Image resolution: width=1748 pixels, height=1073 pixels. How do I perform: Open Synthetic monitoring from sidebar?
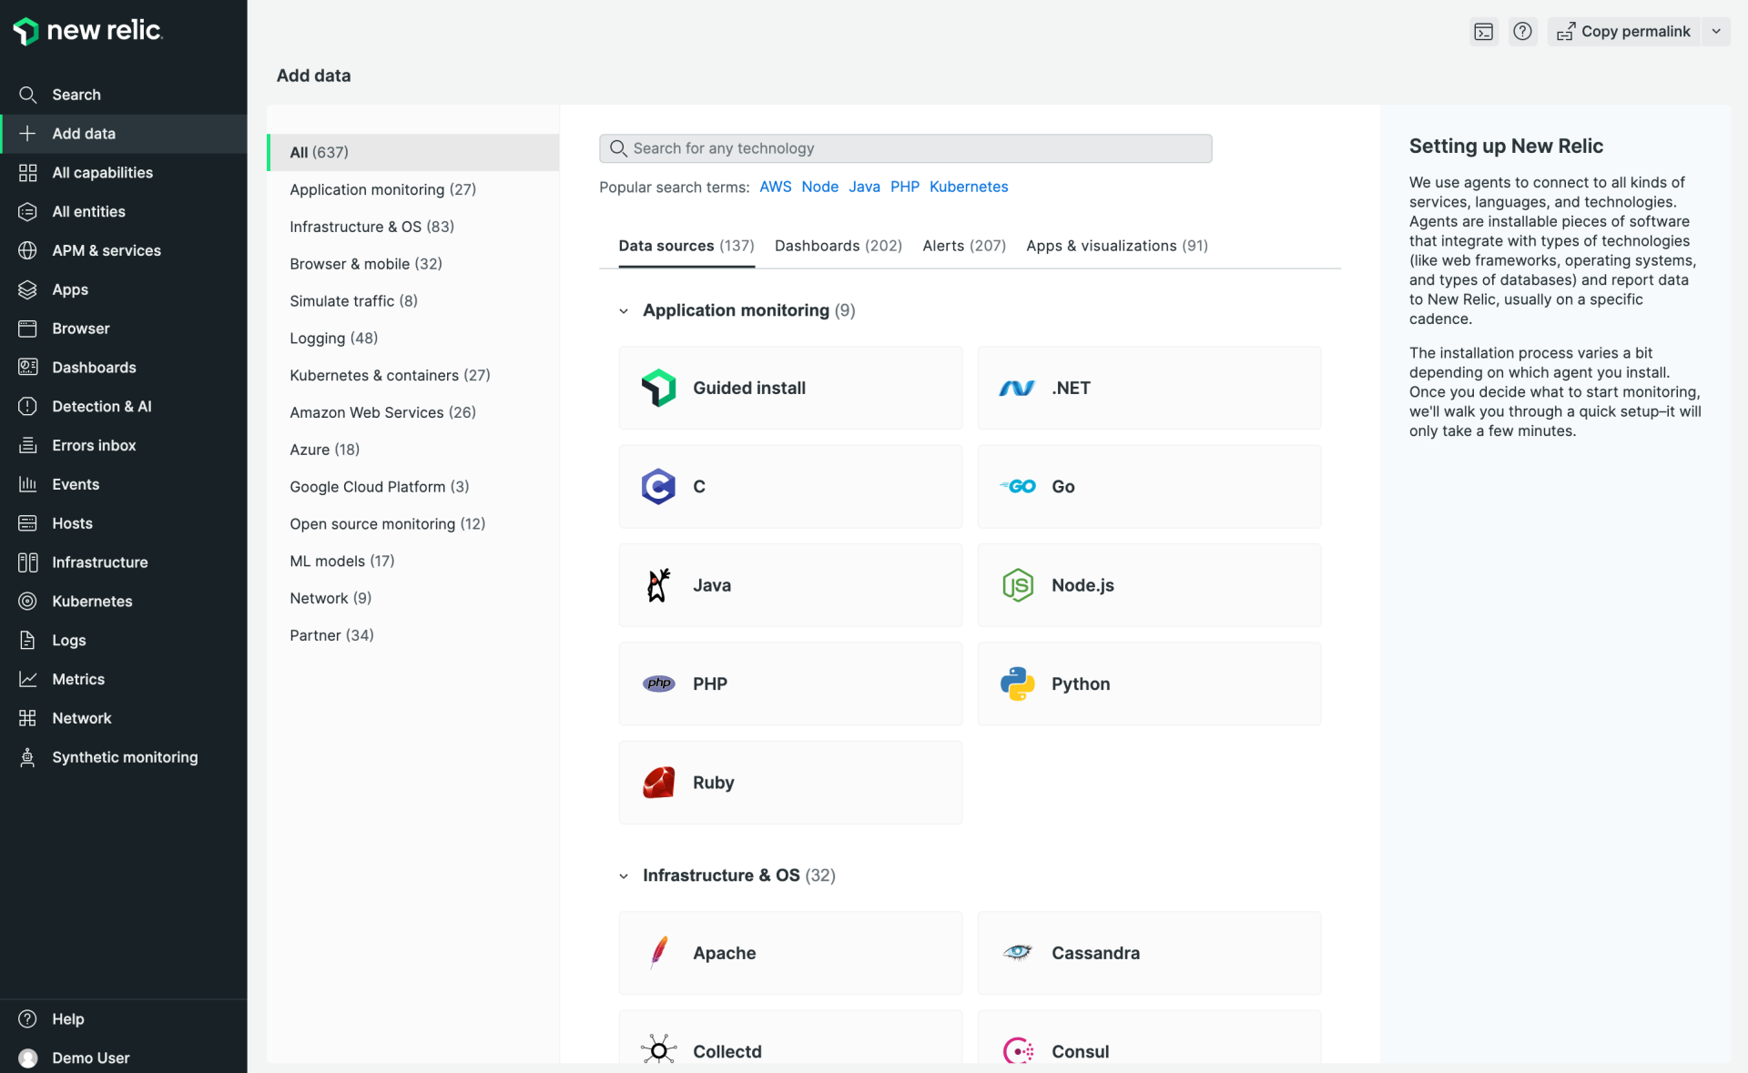tap(125, 756)
